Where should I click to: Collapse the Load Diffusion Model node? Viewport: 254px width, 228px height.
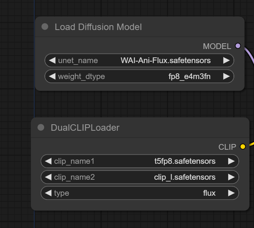[x=45, y=27]
